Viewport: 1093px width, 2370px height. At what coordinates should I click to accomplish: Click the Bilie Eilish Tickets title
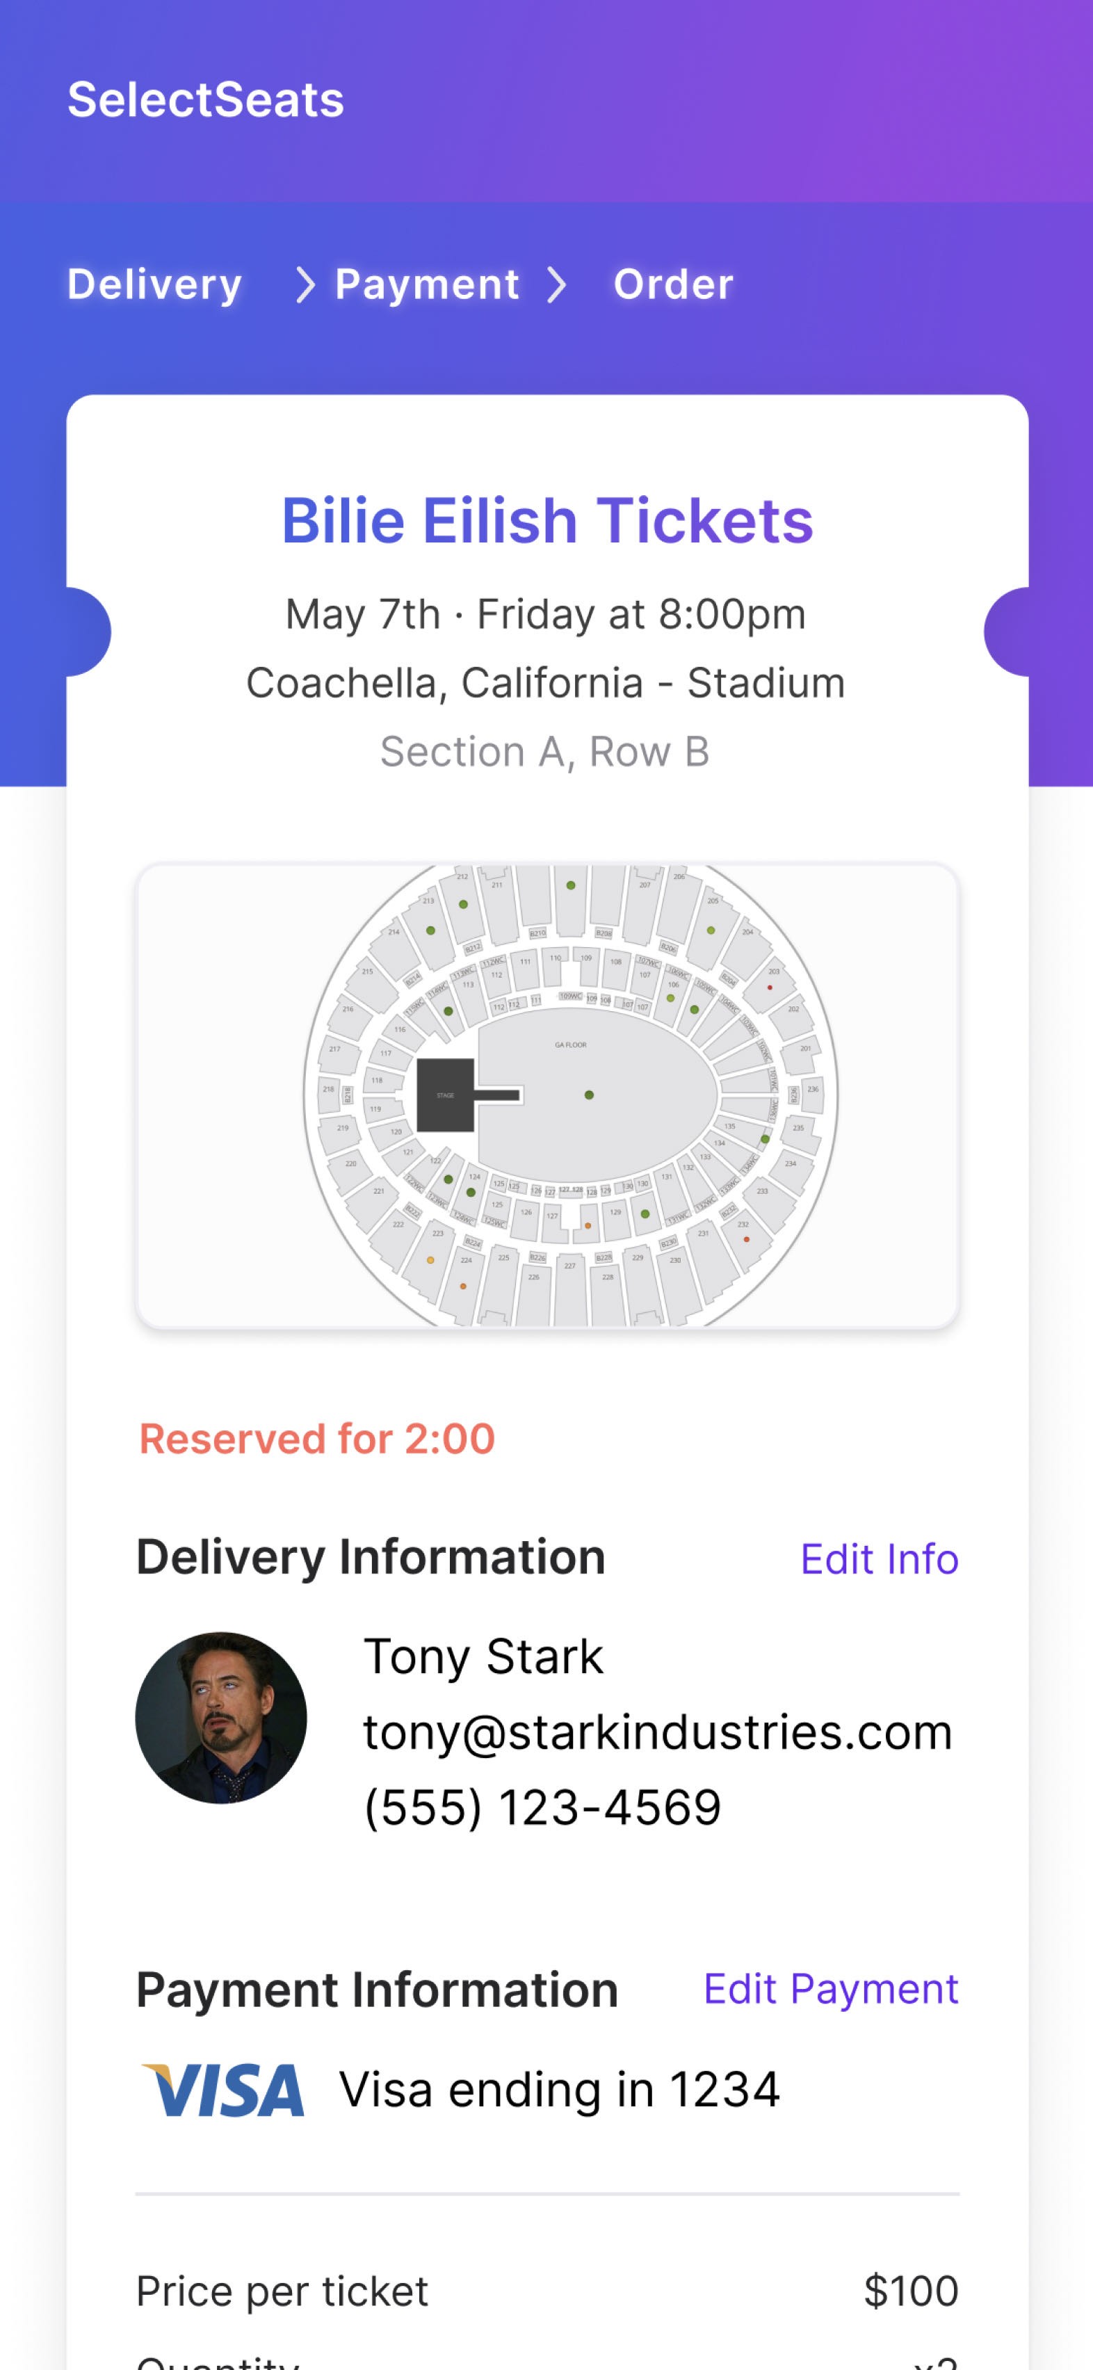[x=546, y=521]
